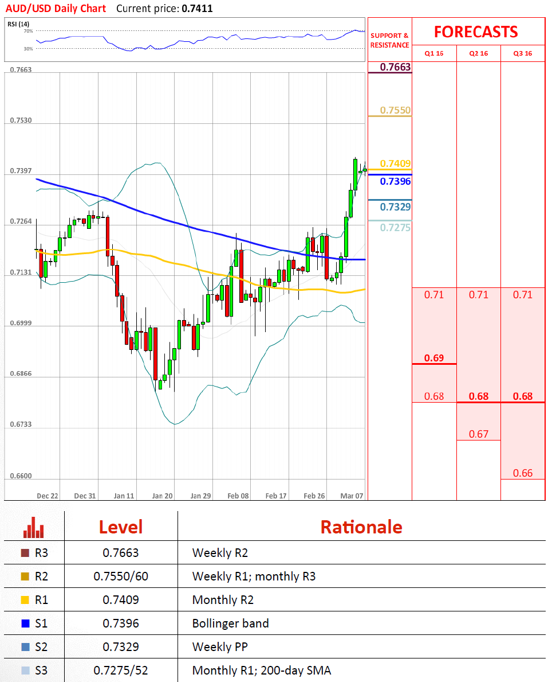This screenshot has width=552, height=682.
Task: Click the 0.67 Q2 16 forecast value
Action: [479, 434]
